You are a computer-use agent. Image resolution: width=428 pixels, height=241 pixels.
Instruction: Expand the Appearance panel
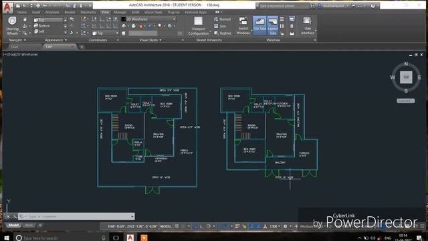pyautogui.click(x=56, y=40)
